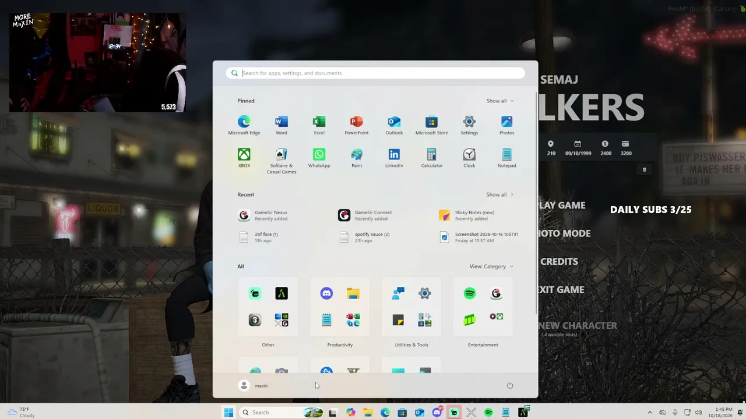The height and width of the screenshot is (419, 746).
Task: Open the recent file 2nf face (1)
Action: click(259, 237)
